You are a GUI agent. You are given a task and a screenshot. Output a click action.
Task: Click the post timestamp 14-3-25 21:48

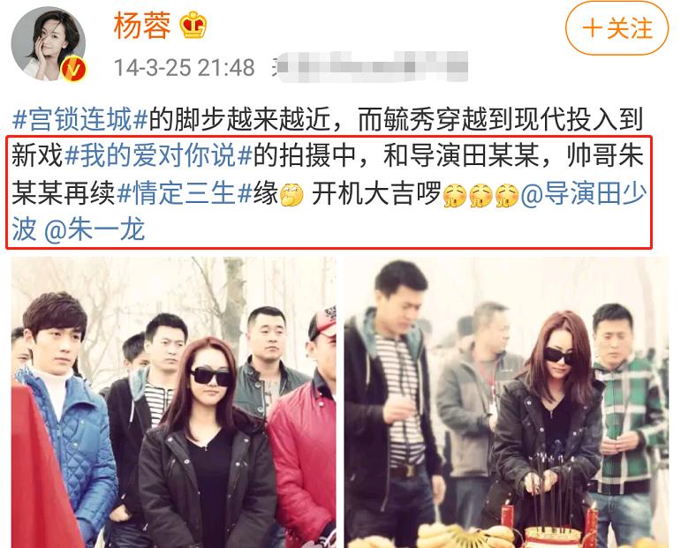[184, 68]
